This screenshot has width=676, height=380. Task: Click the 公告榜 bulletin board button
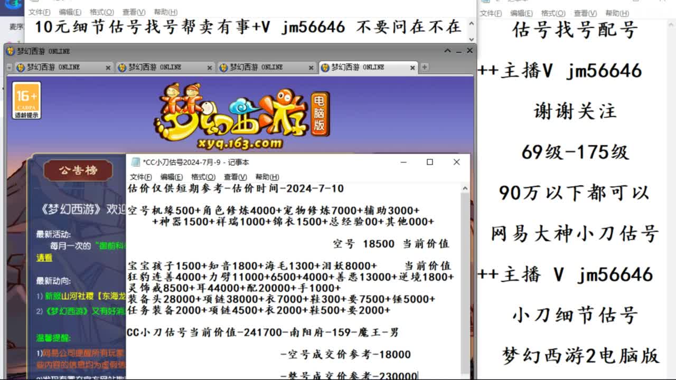[x=78, y=171]
